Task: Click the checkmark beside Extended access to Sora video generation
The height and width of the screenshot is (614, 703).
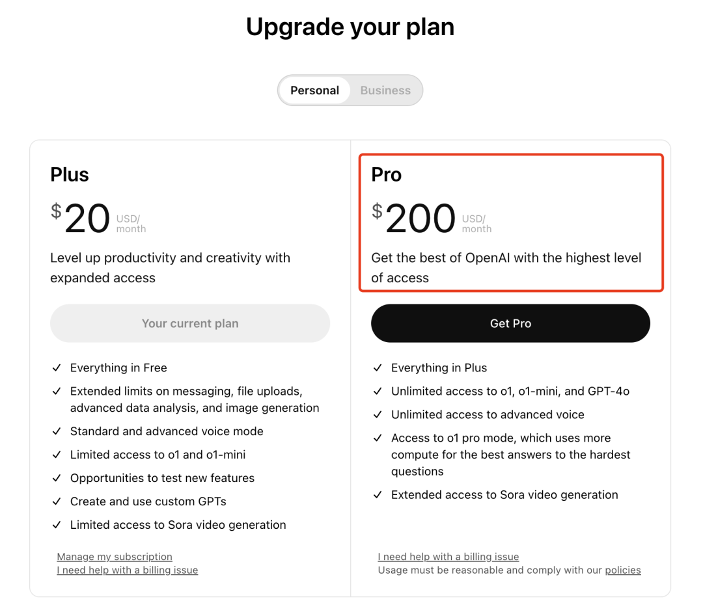Action: pyautogui.click(x=378, y=496)
